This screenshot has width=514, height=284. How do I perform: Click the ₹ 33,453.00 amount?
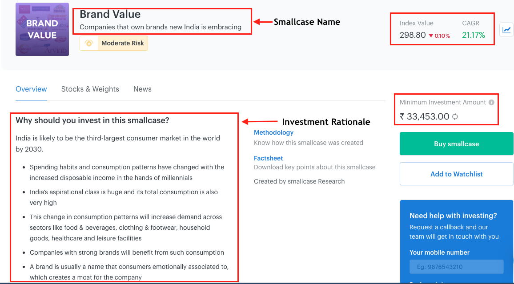[x=424, y=116]
